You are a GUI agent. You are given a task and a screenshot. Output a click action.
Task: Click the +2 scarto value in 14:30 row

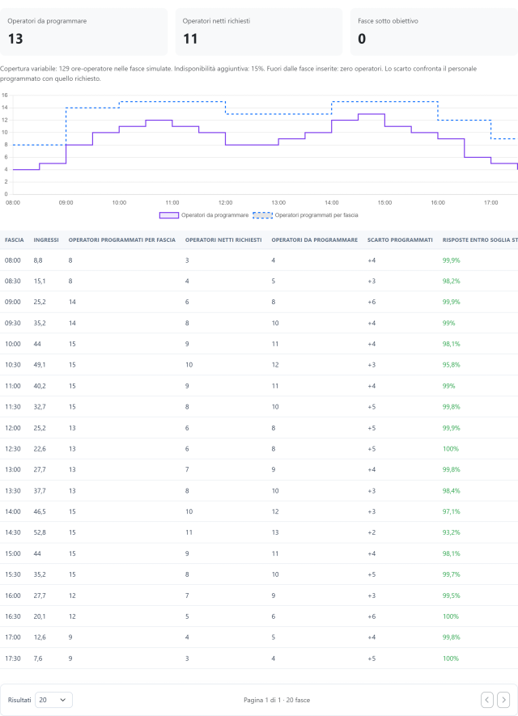(x=372, y=532)
